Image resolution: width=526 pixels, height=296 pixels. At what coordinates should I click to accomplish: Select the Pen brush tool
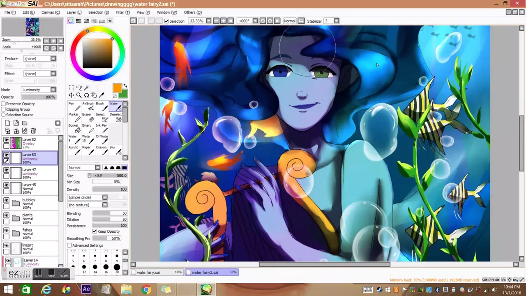pyautogui.click(x=74, y=106)
